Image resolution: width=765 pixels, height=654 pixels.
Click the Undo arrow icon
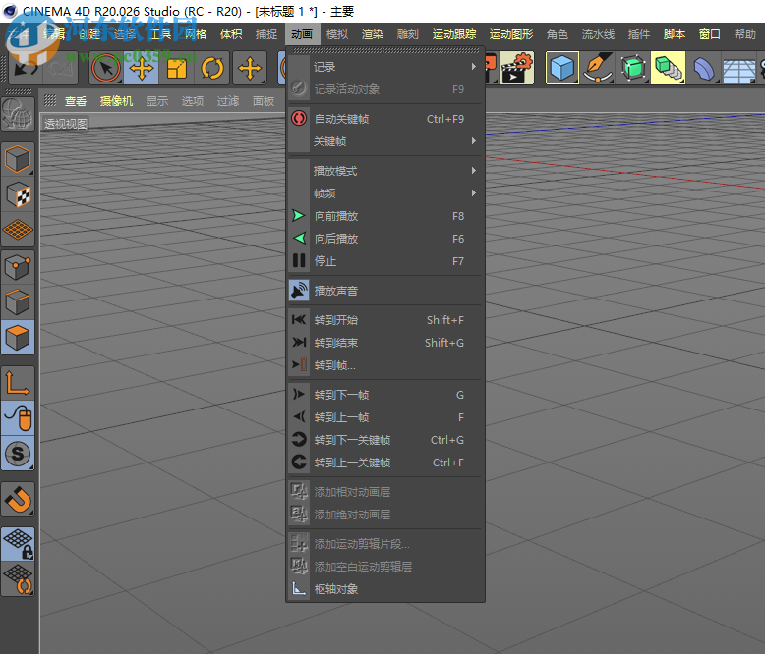tap(26, 68)
